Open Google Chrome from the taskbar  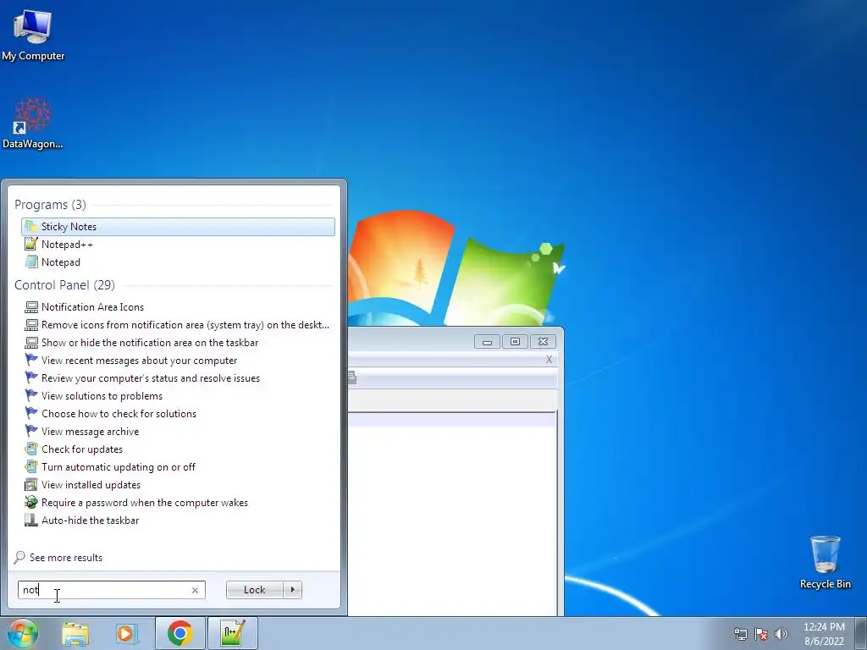tap(180, 633)
